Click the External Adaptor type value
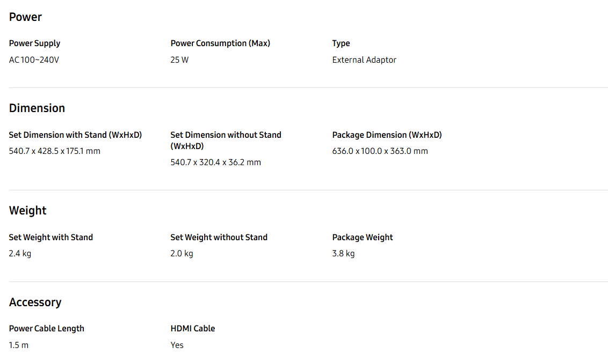 [364, 60]
